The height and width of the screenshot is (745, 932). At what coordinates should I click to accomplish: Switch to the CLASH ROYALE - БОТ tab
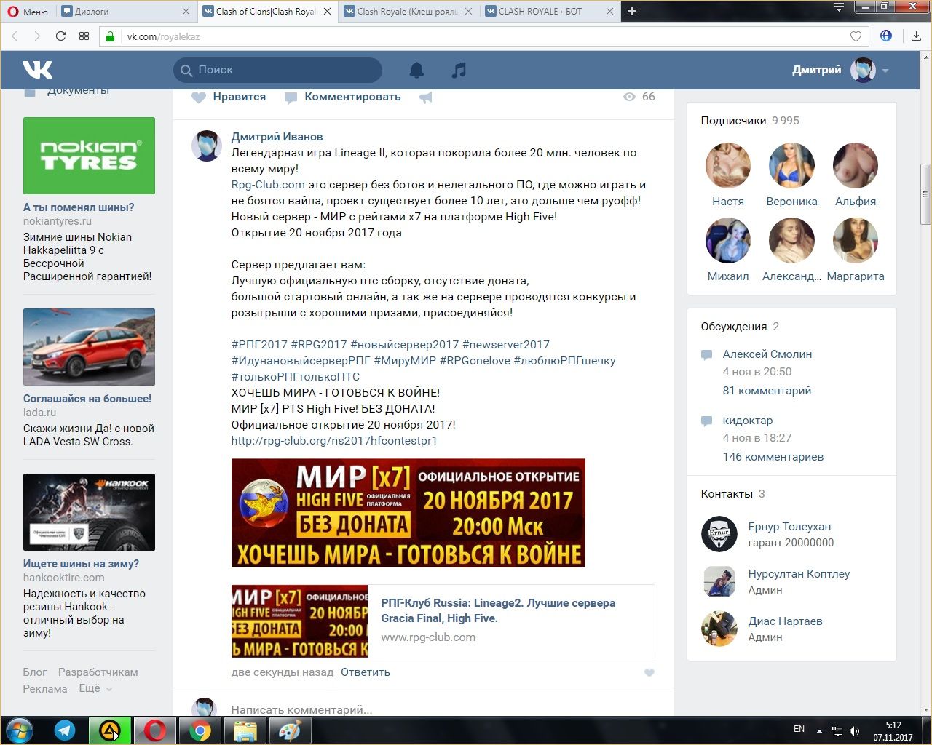point(541,11)
